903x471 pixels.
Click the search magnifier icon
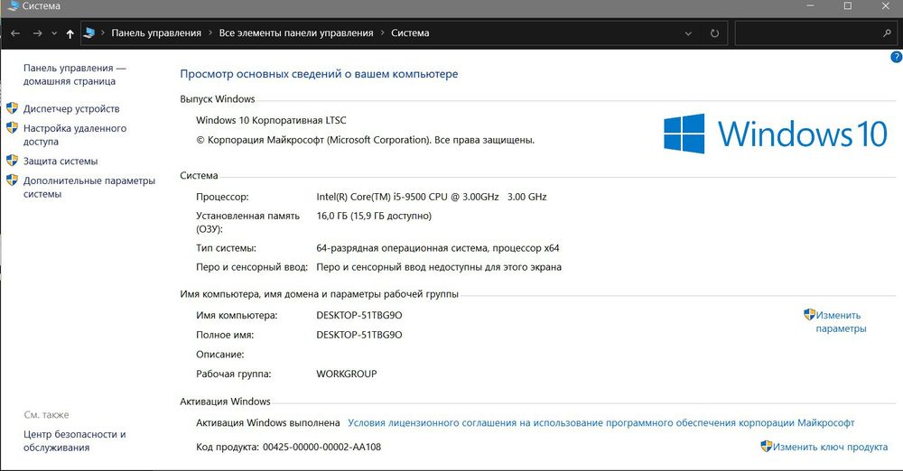tap(887, 33)
